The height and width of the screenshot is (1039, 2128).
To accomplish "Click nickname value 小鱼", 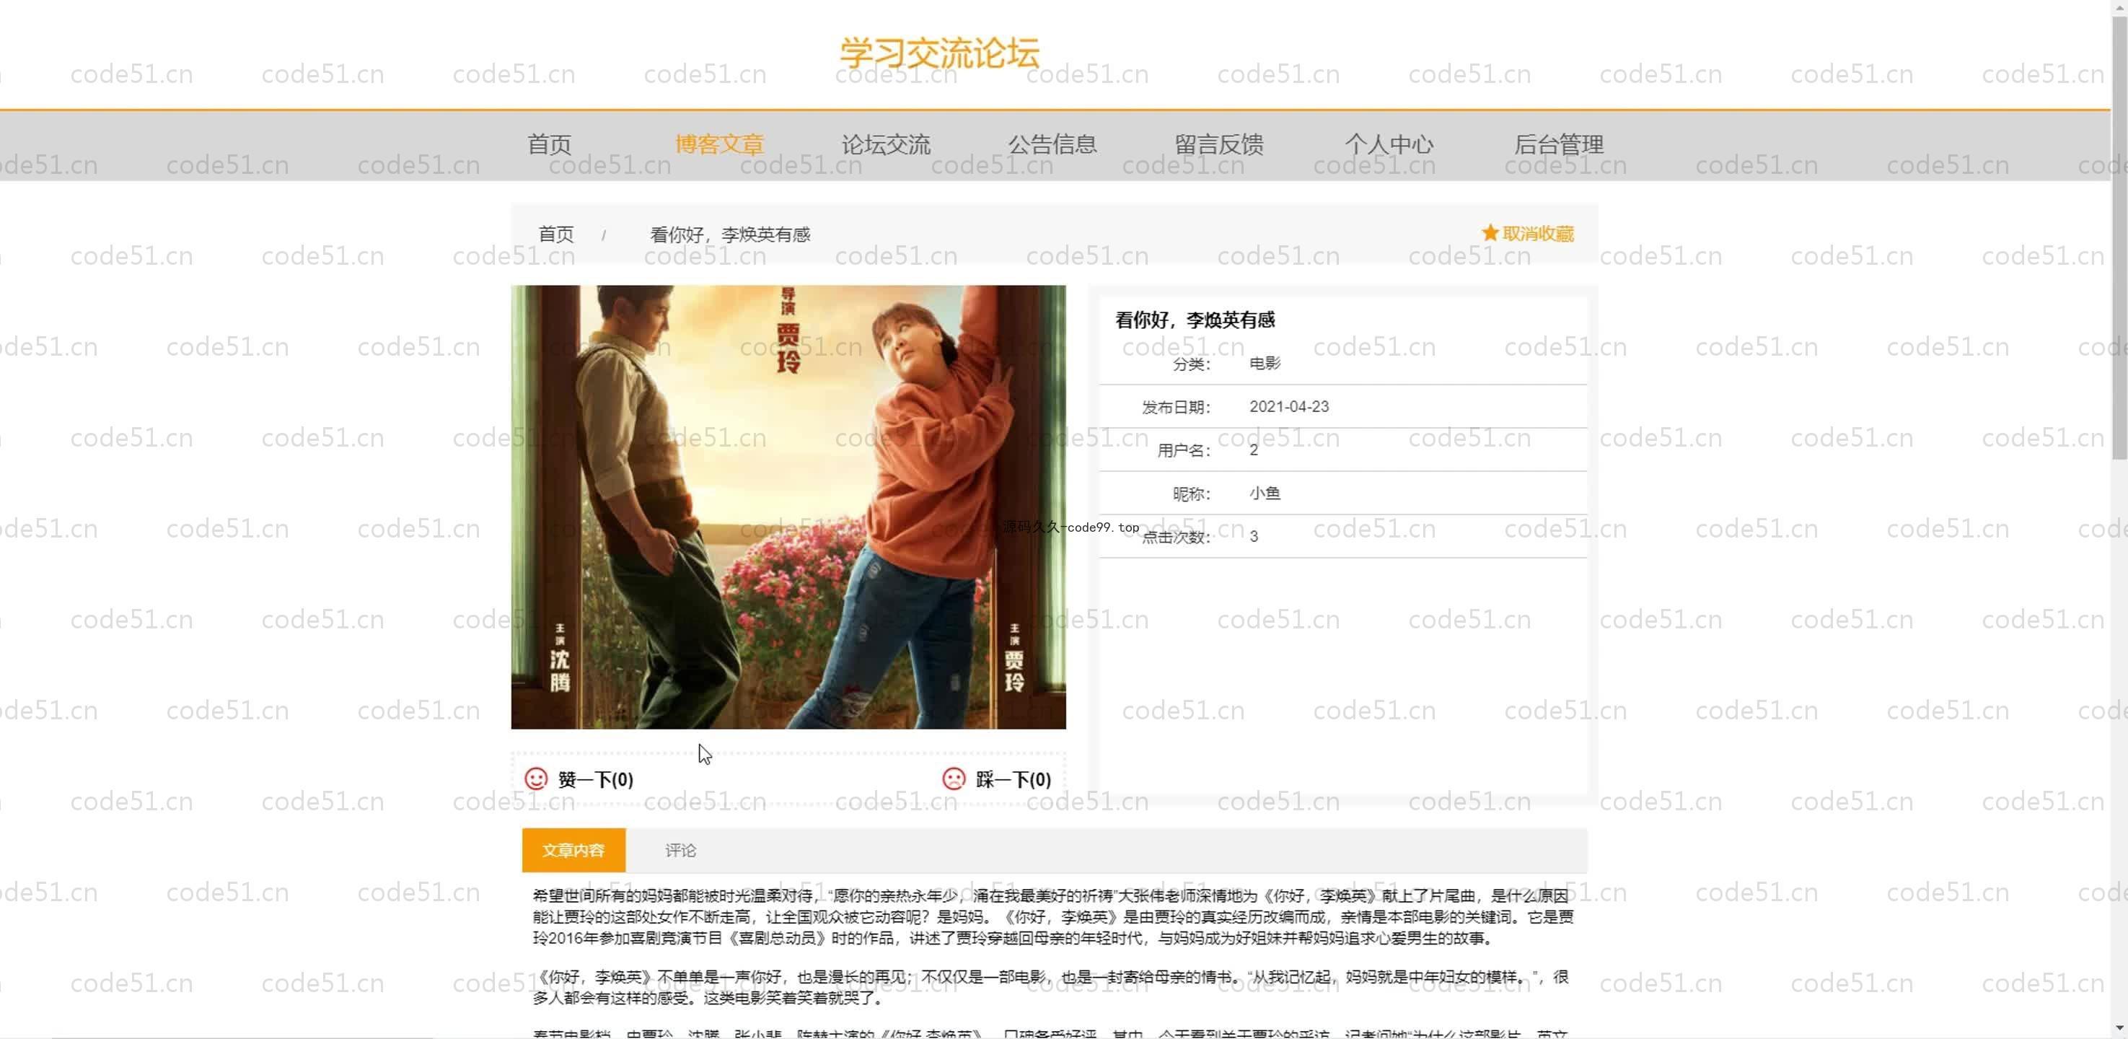I will click(x=1265, y=494).
